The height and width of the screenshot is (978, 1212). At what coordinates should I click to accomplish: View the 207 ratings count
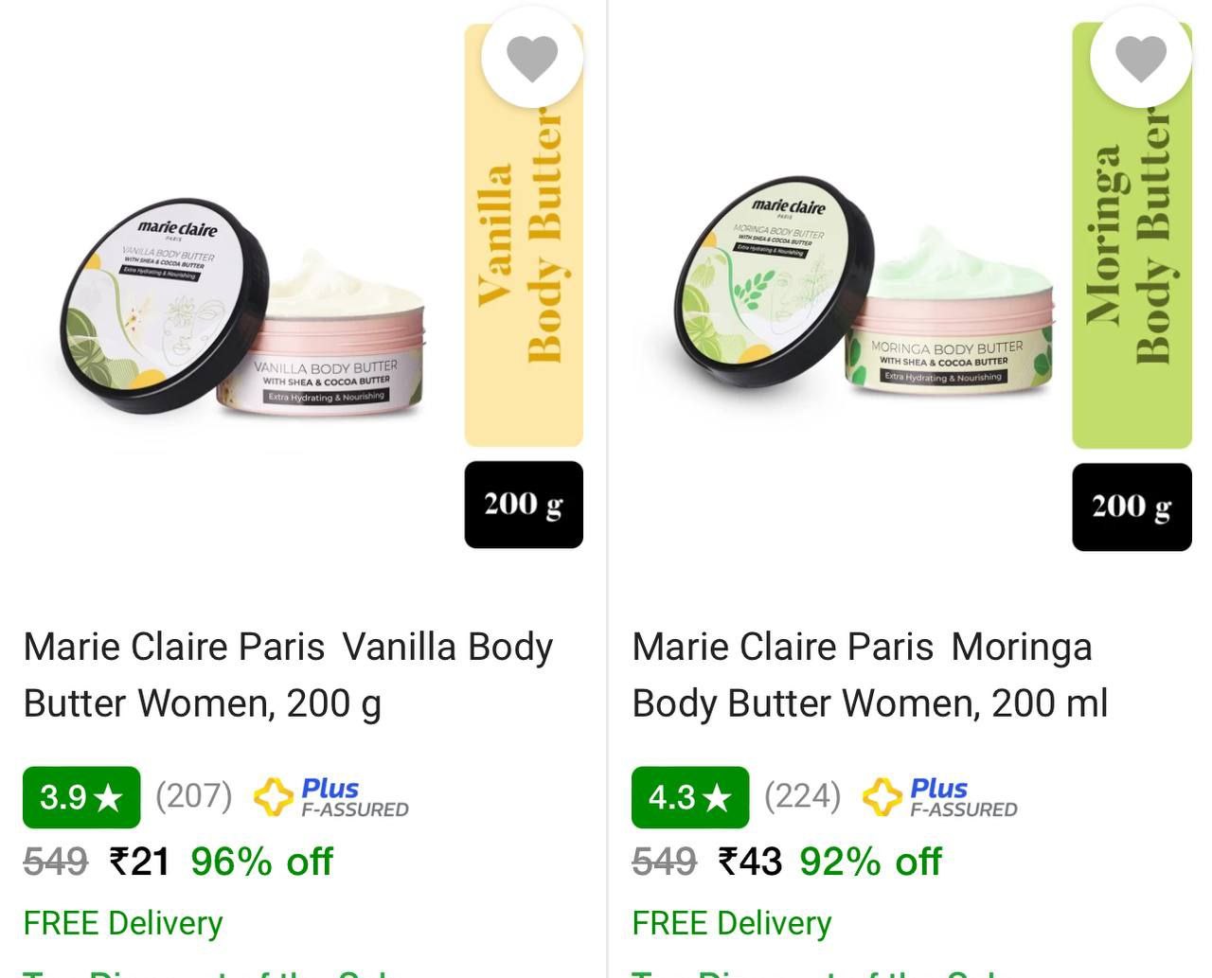tap(193, 795)
